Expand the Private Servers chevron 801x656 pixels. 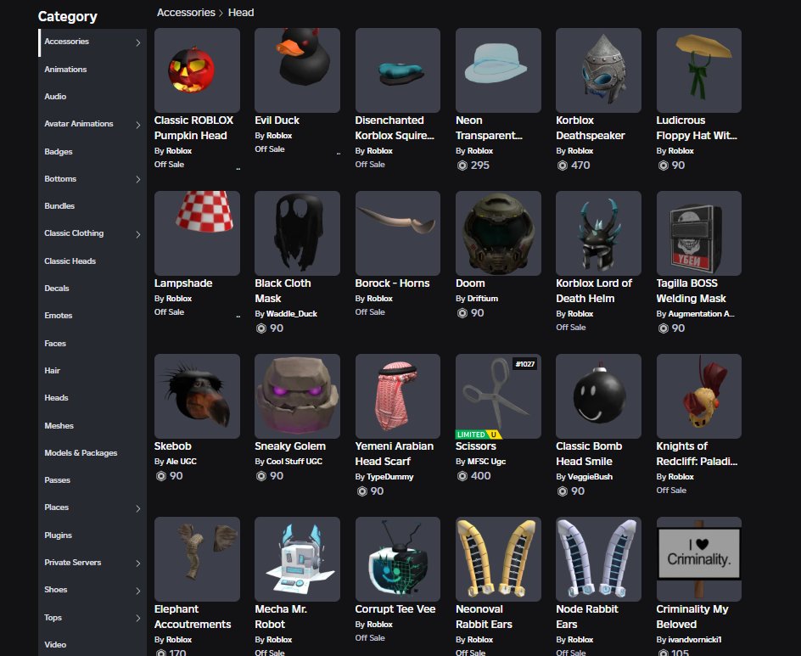(x=138, y=563)
